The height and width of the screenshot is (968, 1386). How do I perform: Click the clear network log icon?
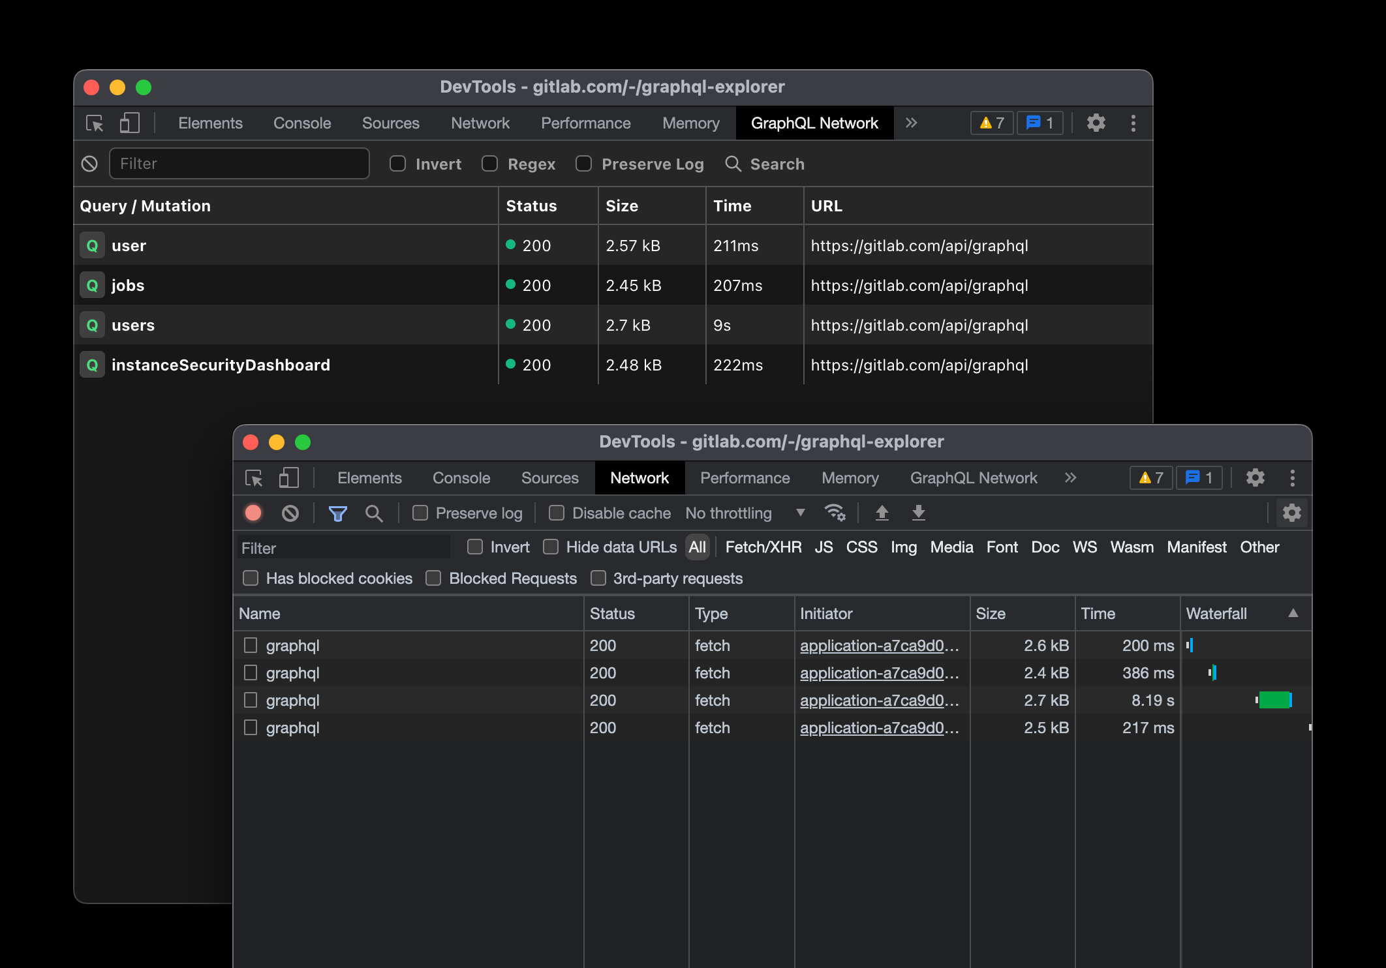point(290,513)
